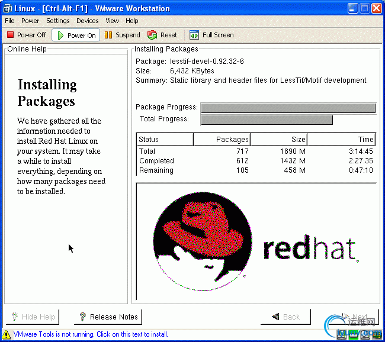Screen dimensions: 385x342
Task: Click the Next button
Action: tap(354, 317)
